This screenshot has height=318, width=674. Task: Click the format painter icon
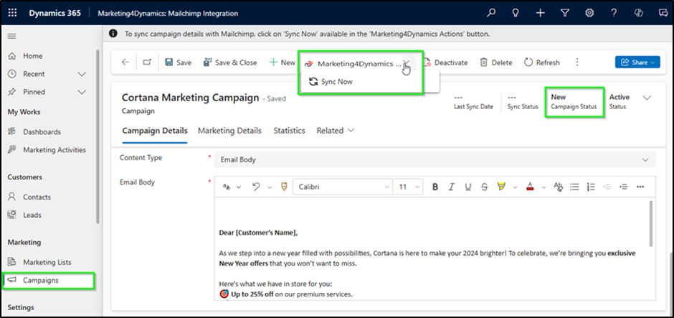(284, 187)
